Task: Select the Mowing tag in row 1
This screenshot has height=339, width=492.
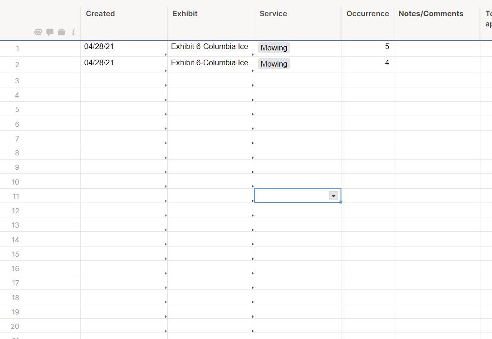Action: (273, 47)
